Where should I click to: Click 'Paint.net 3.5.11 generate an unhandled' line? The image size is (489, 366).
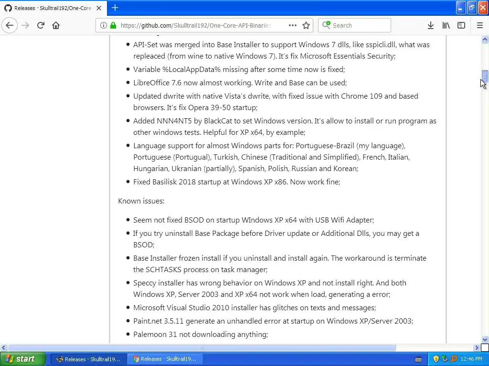273,321
